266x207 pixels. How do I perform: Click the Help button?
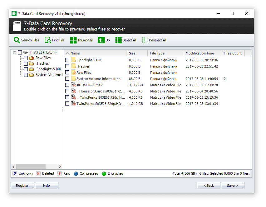pos(47,186)
